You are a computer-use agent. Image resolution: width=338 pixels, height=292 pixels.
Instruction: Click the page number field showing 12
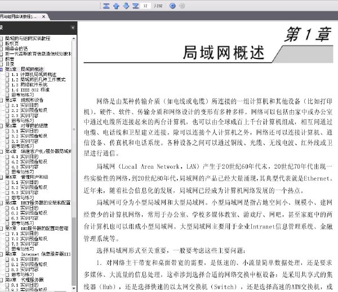pyautogui.click(x=145, y=6)
